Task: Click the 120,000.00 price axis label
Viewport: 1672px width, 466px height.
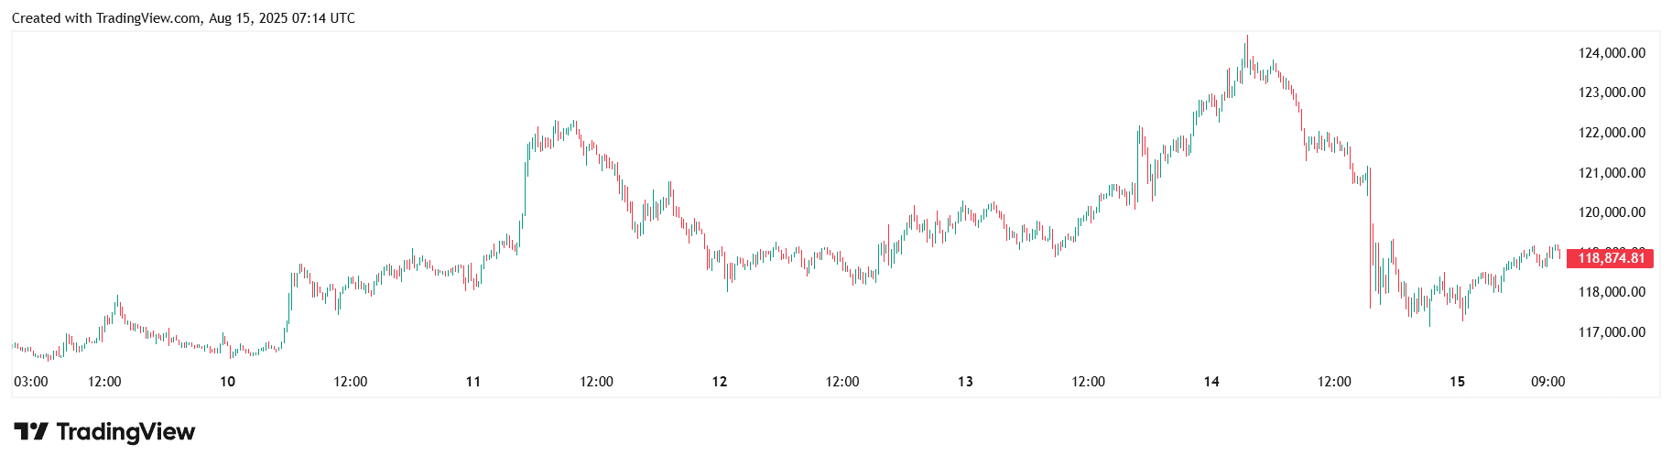Action: point(1612,212)
